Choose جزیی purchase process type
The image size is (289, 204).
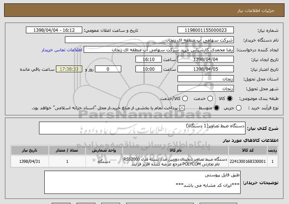tap(239, 108)
